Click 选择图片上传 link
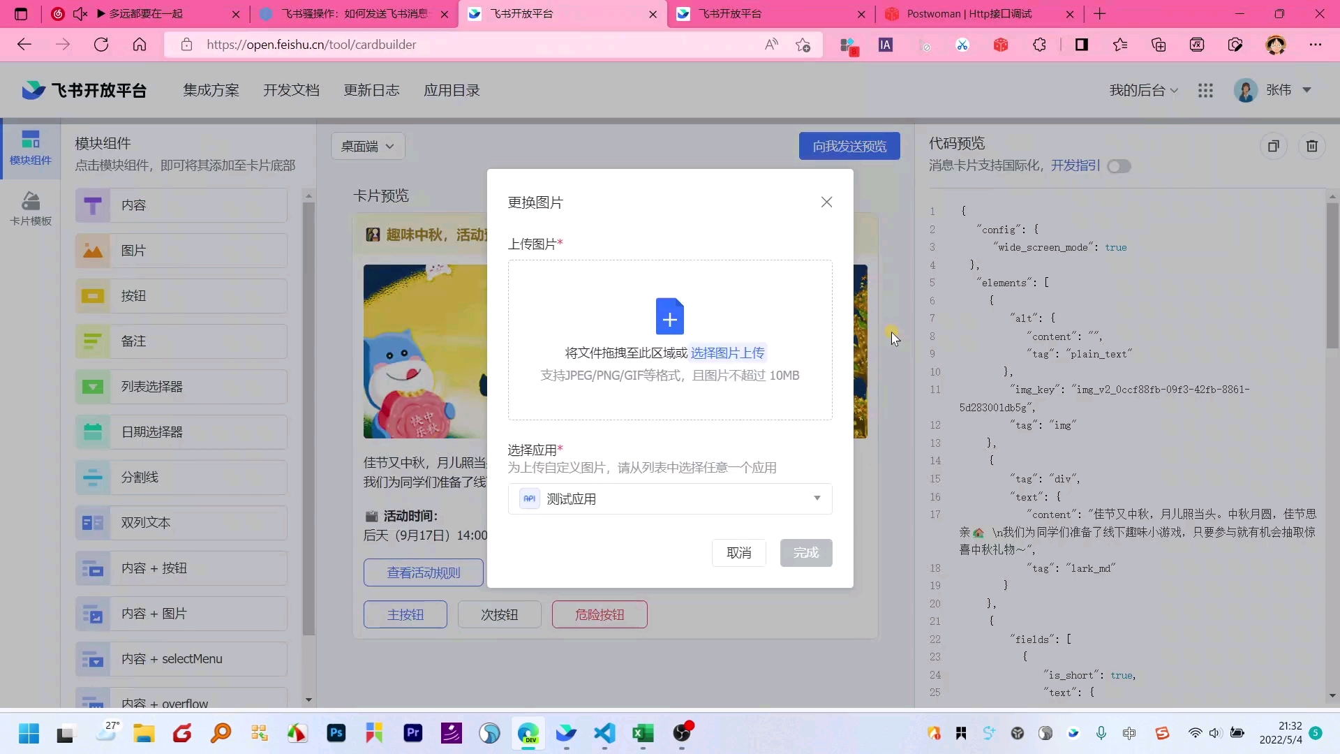 (x=727, y=353)
